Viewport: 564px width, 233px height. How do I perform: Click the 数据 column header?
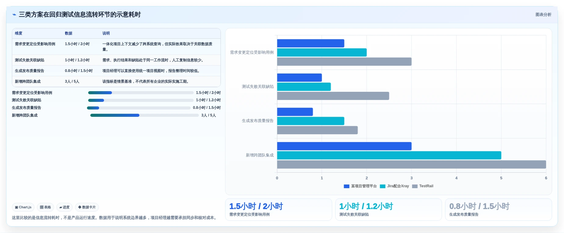pyautogui.click(x=69, y=33)
